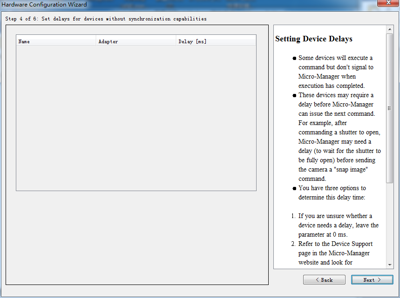The width and height of the screenshot is (400, 298).
Task: Select the Delay [ms] column header
Action: pyautogui.click(x=216, y=41)
